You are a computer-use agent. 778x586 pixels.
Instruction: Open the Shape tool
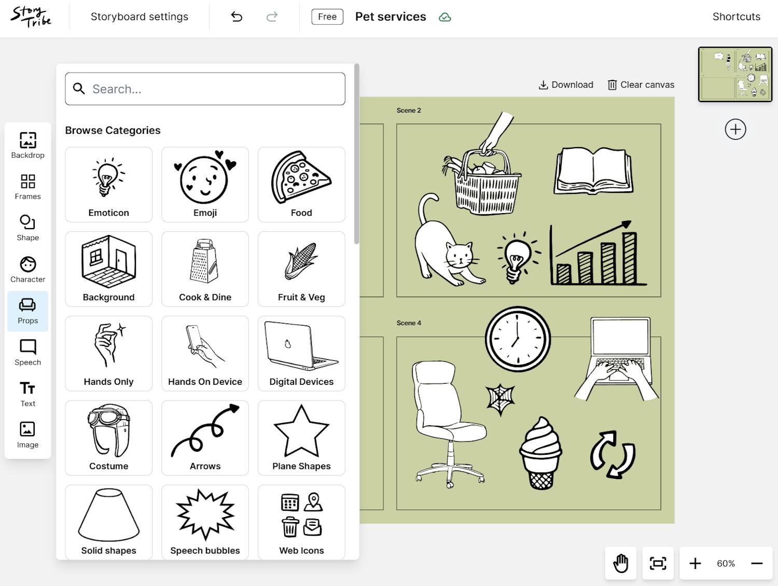27,228
